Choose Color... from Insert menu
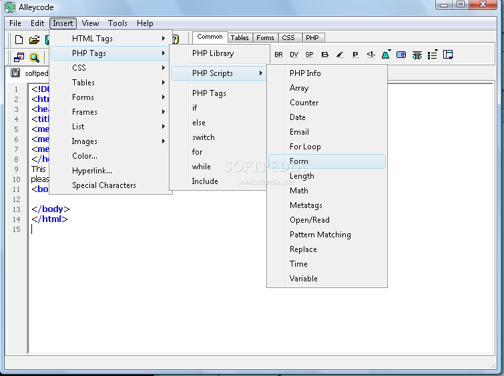Image resolution: width=504 pixels, height=376 pixels. click(x=109, y=156)
